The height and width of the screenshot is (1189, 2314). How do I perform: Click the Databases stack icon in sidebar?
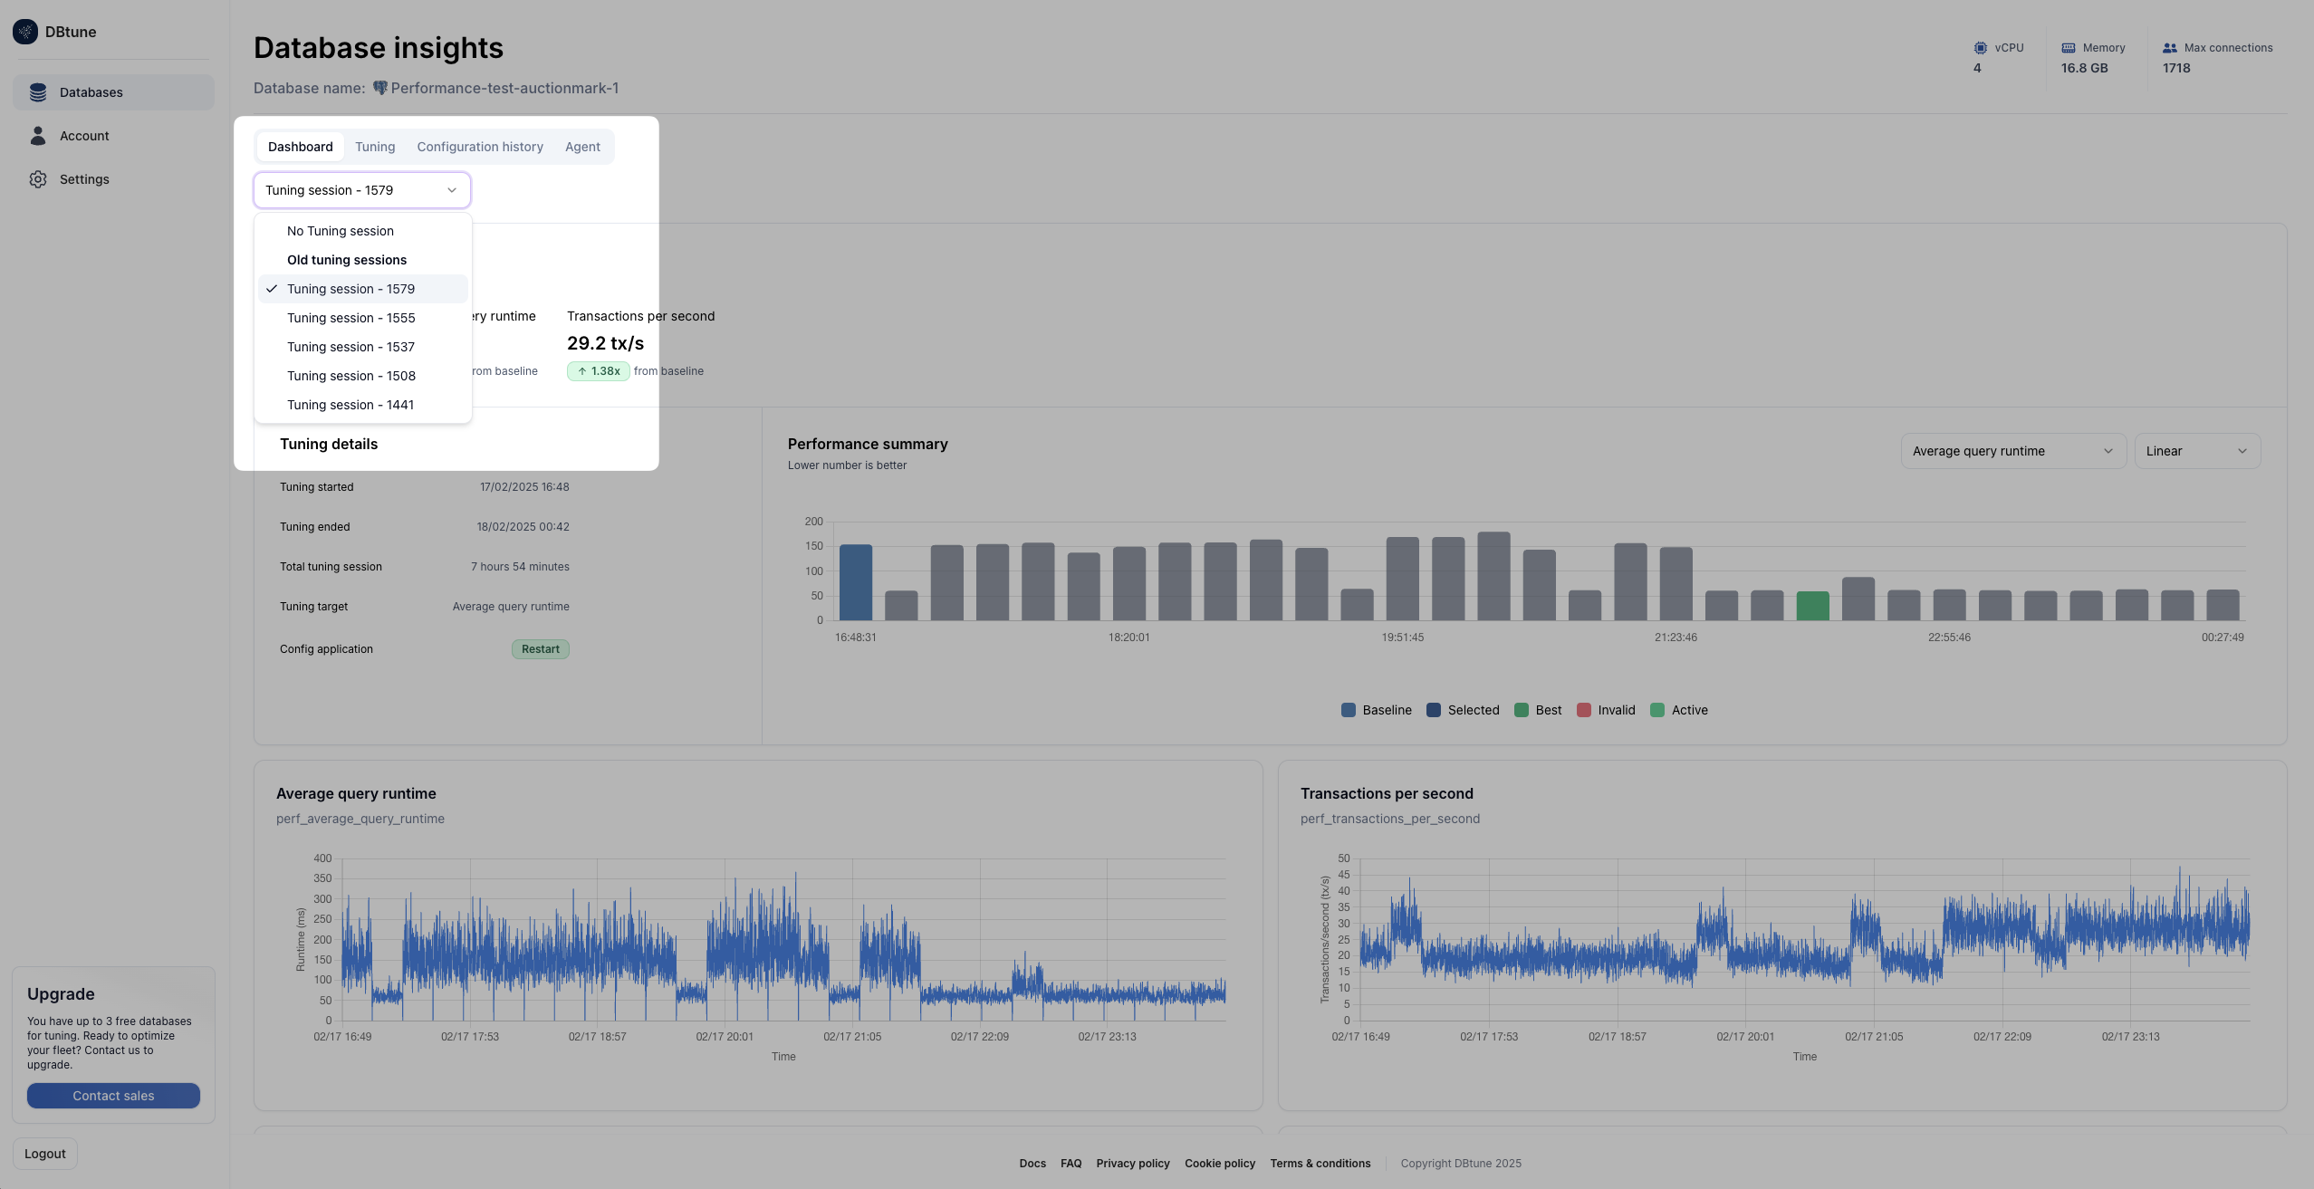click(38, 92)
